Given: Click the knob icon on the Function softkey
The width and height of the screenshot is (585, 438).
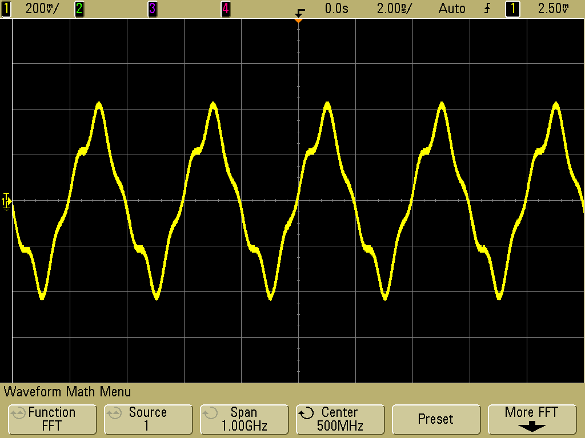Looking at the screenshot, I should point(18,413).
